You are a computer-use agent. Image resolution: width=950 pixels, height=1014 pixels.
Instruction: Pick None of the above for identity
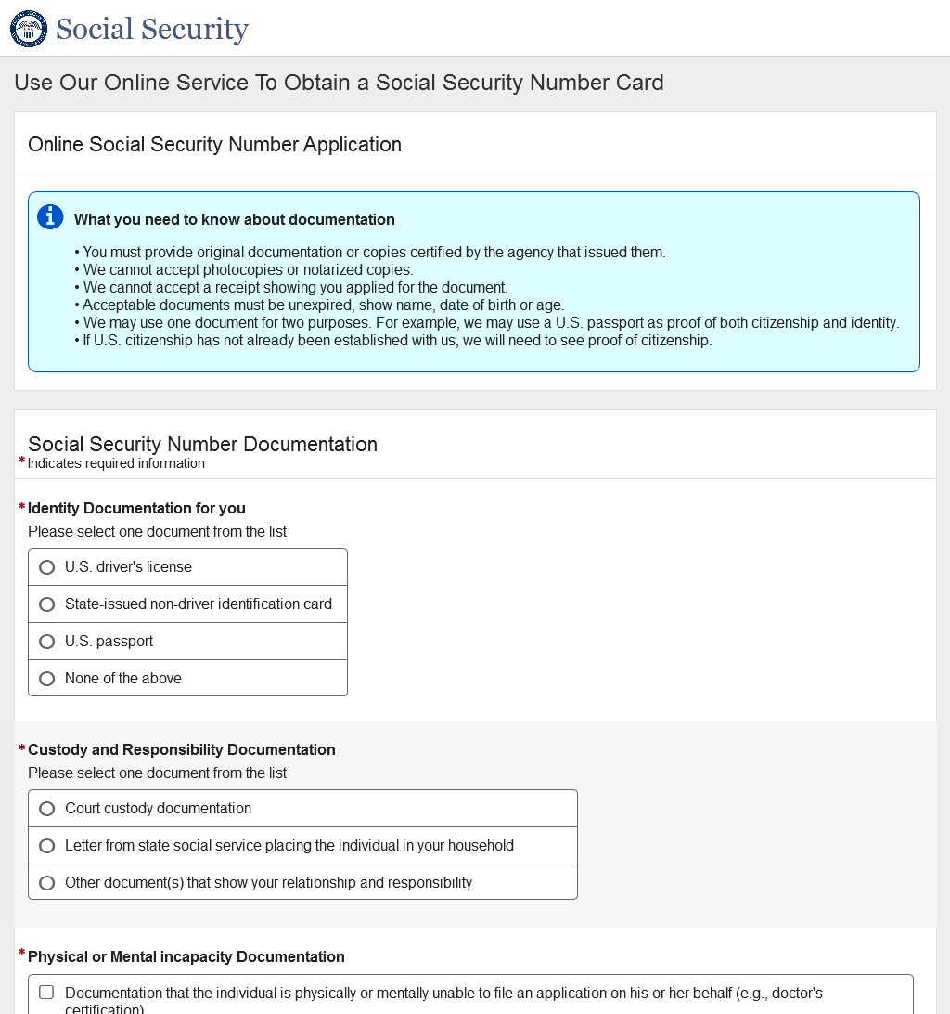tap(47, 679)
